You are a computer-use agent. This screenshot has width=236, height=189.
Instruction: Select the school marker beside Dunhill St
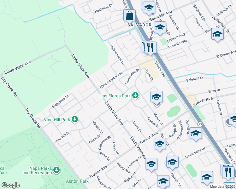196,134
